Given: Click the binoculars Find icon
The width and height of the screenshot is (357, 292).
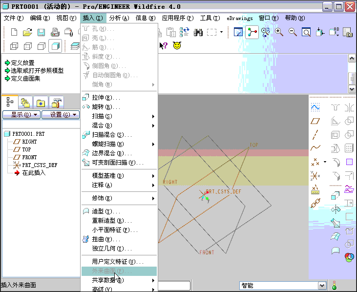Looking at the screenshot, I should coord(198,32).
